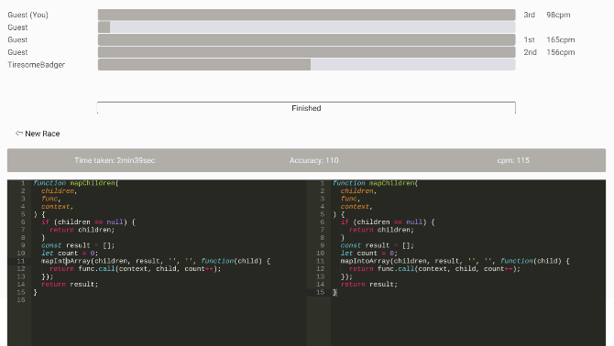
Task: Click the 1st place 165cpm result
Action: point(549,40)
